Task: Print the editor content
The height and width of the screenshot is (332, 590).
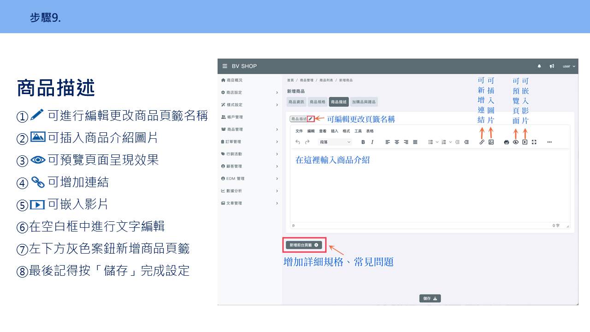Action: pyautogui.click(x=507, y=142)
